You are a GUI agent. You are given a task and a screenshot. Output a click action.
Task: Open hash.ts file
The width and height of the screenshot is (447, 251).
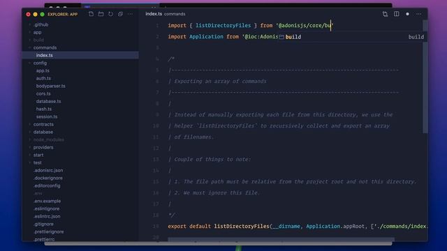pyautogui.click(x=44, y=109)
